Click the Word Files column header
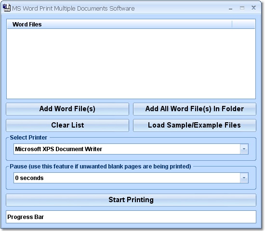265x232 pixels. pyautogui.click(x=119, y=25)
